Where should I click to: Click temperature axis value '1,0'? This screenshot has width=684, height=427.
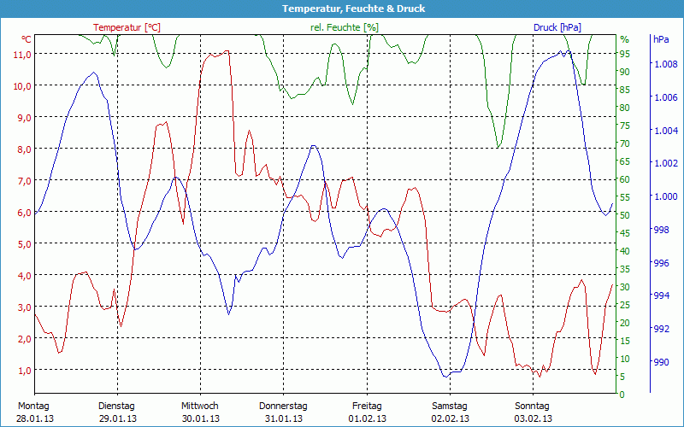coord(24,371)
